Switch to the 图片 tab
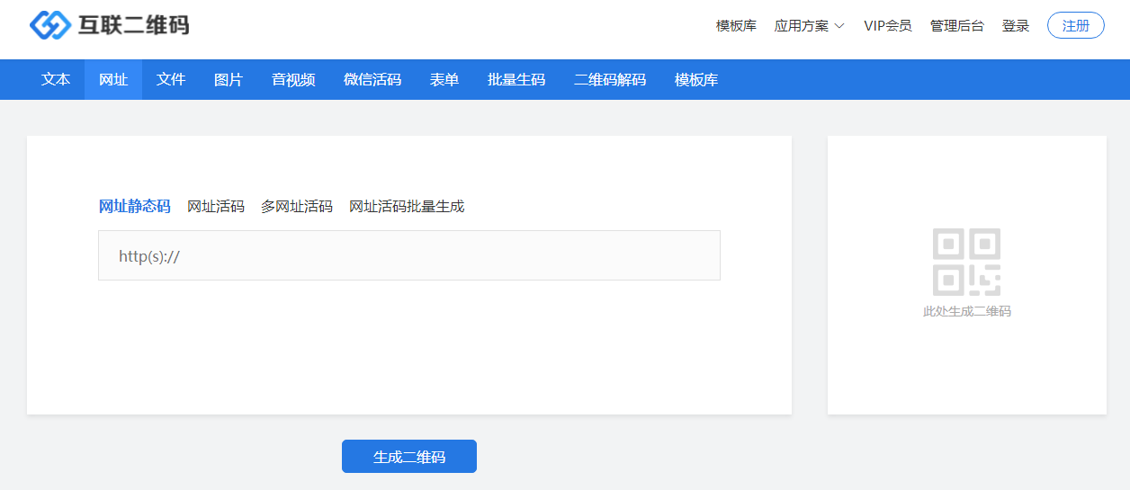The width and height of the screenshot is (1130, 490). pos(229,80)
